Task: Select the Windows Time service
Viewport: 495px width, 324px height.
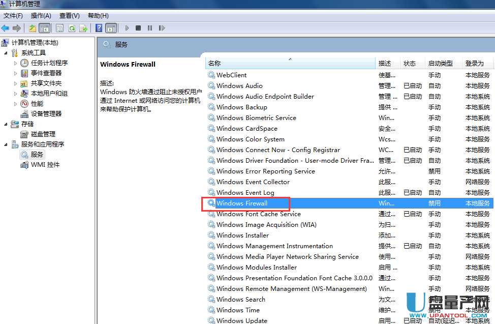Action: [349, 310]
